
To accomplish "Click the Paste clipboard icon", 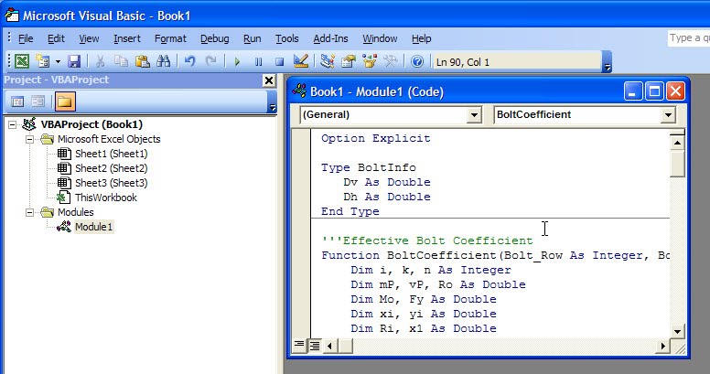I will click(x=142, y=61).
